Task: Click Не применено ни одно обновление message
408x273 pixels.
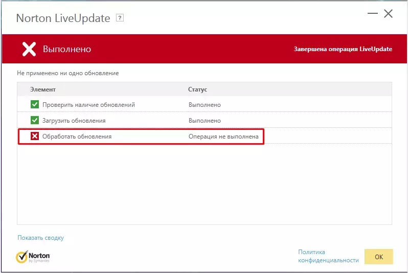Action: 67,73
